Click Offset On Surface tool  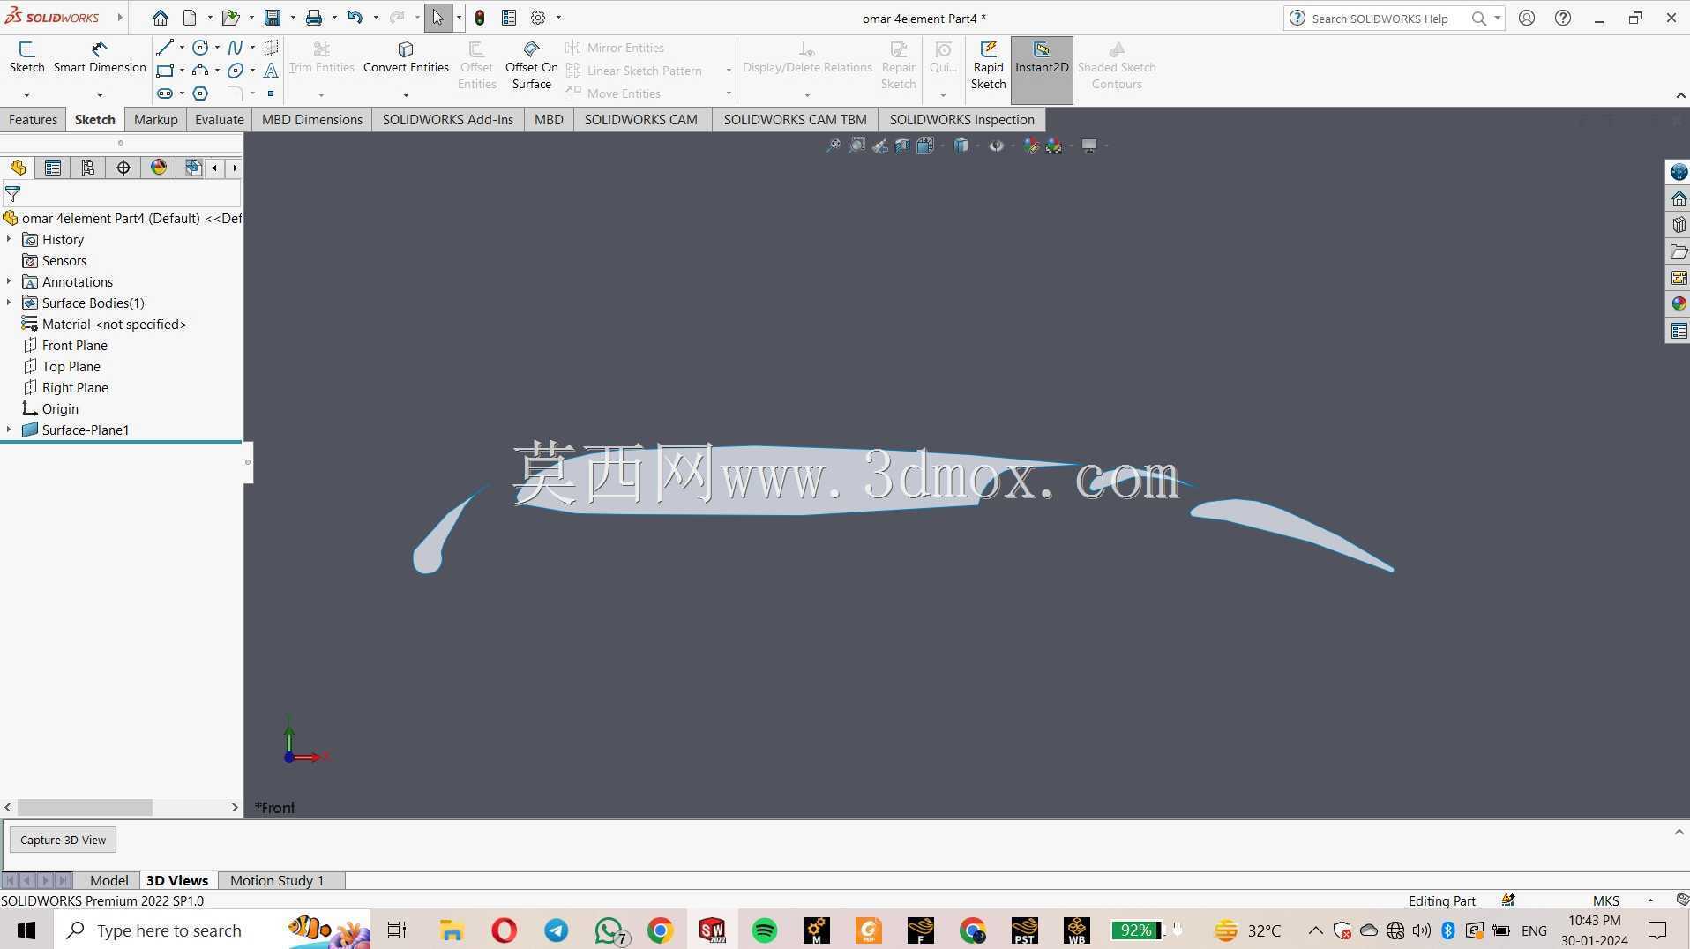531,65
